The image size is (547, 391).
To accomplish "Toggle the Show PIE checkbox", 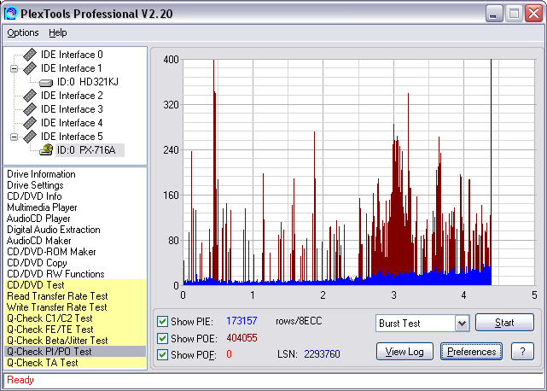I will 162,321.
